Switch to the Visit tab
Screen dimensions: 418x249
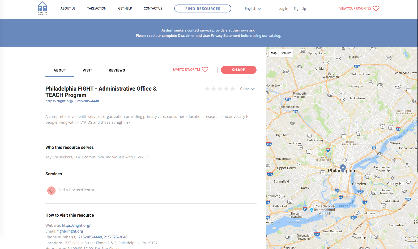click(87, 70)
